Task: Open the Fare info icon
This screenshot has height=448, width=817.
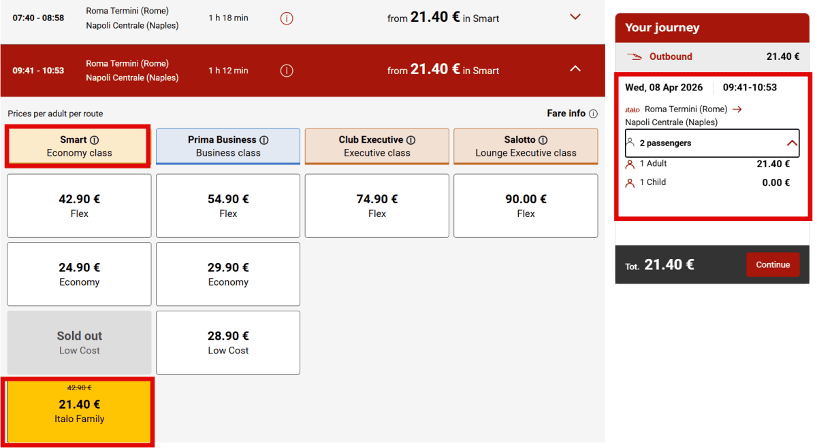Action: point(593,114)
